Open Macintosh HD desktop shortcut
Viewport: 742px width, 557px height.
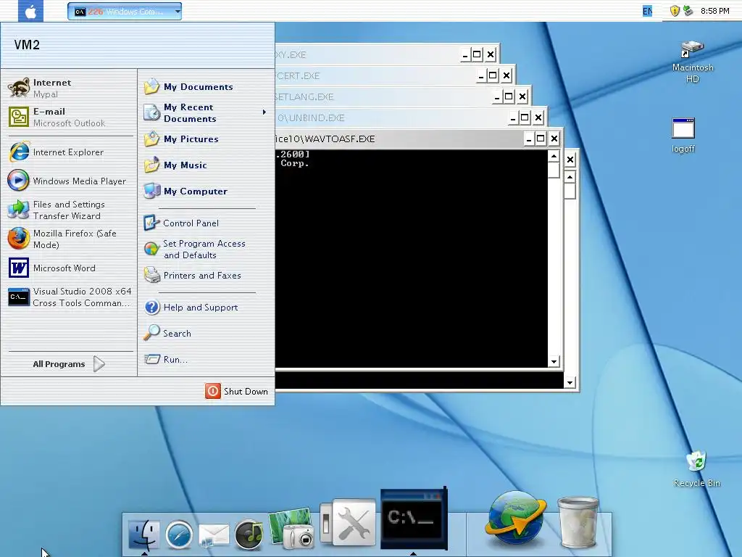pos(692,62)
